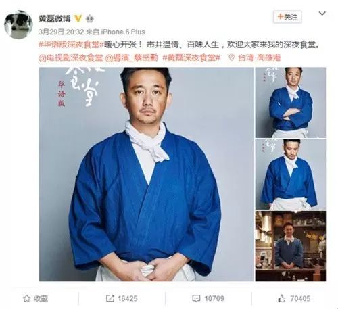Click the 台湾·高雄港 location tag
The image size is (338, 309).
(x=259, y=58)
